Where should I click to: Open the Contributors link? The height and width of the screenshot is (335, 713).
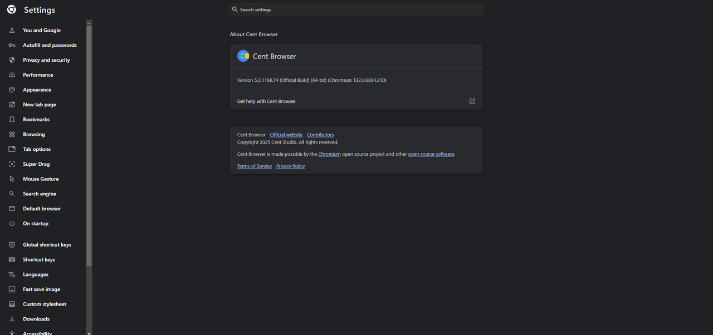coord(320,135)
